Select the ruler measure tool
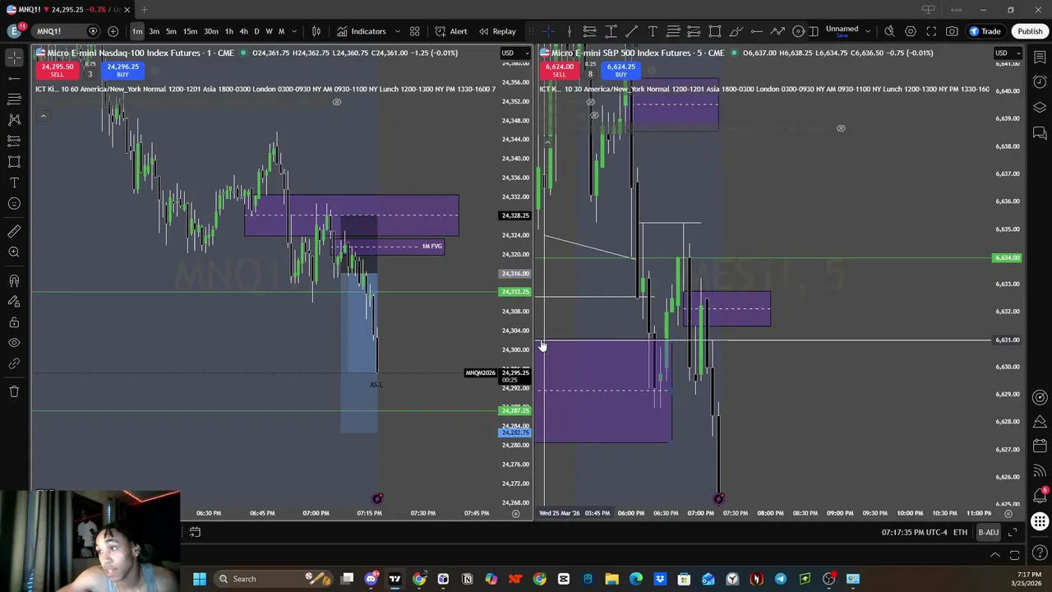This screenshot has height=592, width=1052. point(14,231)
